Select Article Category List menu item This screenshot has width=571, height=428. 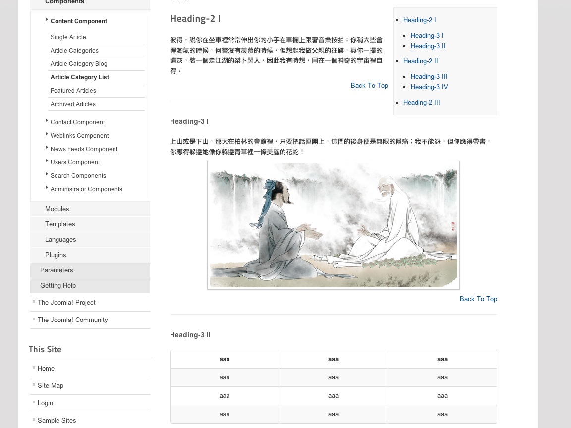click(80, 77)
